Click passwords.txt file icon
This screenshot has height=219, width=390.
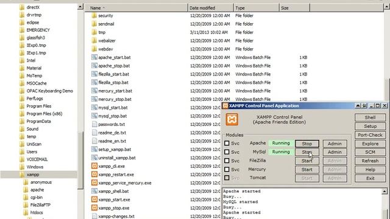94,124
